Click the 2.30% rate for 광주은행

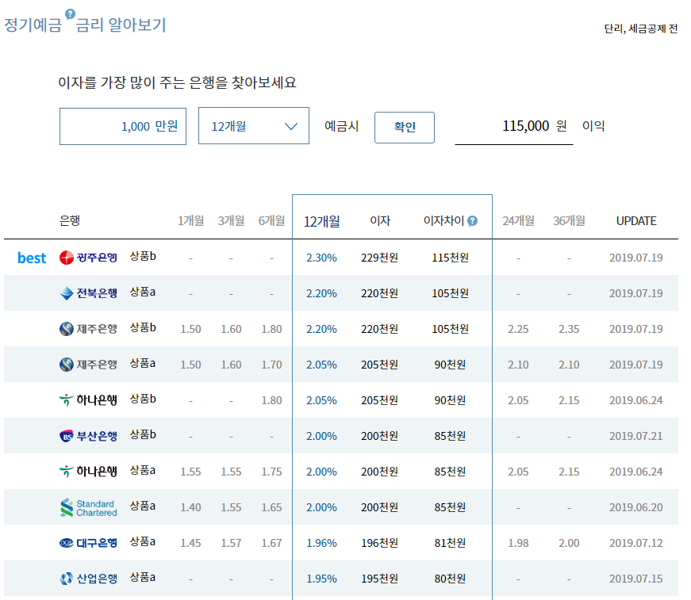[x=321, y=258]
